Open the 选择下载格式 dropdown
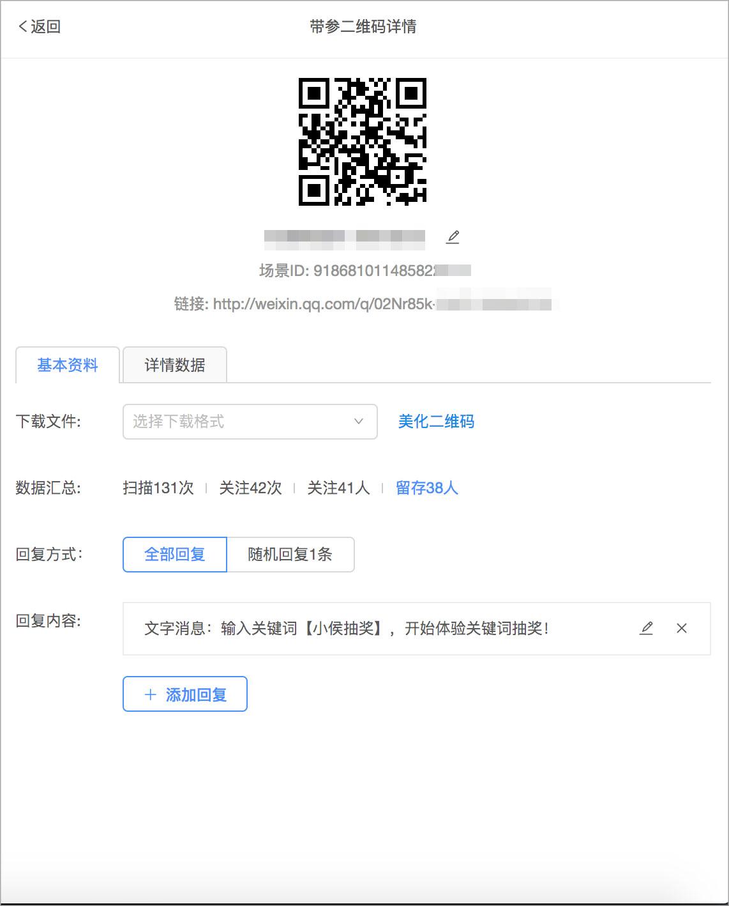Viewport: 729px width, 906px height. (x=250, y=421)
